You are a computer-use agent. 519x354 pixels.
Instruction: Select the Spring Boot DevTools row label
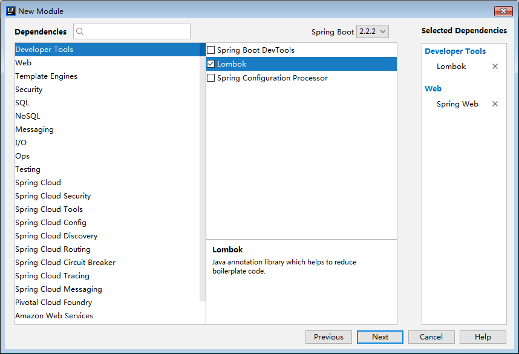coord(255,50)
